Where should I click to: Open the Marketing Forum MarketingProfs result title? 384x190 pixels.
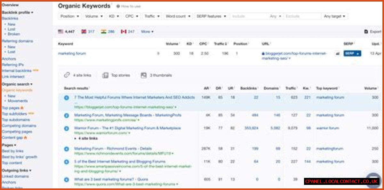128,115
